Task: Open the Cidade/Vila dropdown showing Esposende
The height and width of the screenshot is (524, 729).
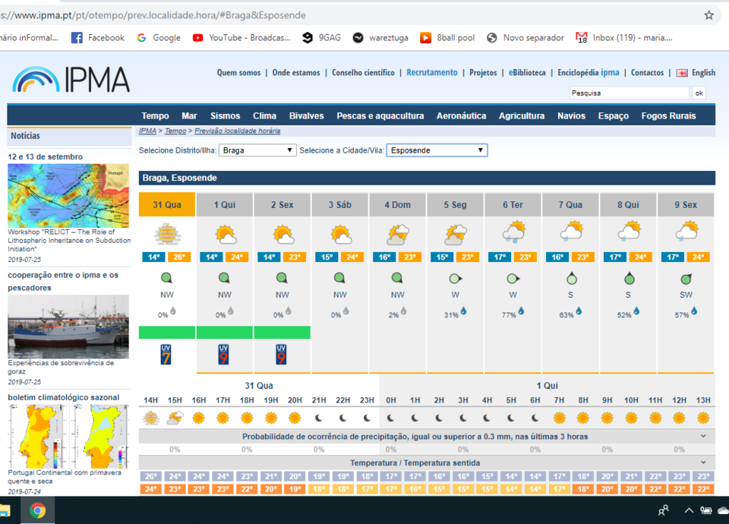Action: [x=437, y=150]
